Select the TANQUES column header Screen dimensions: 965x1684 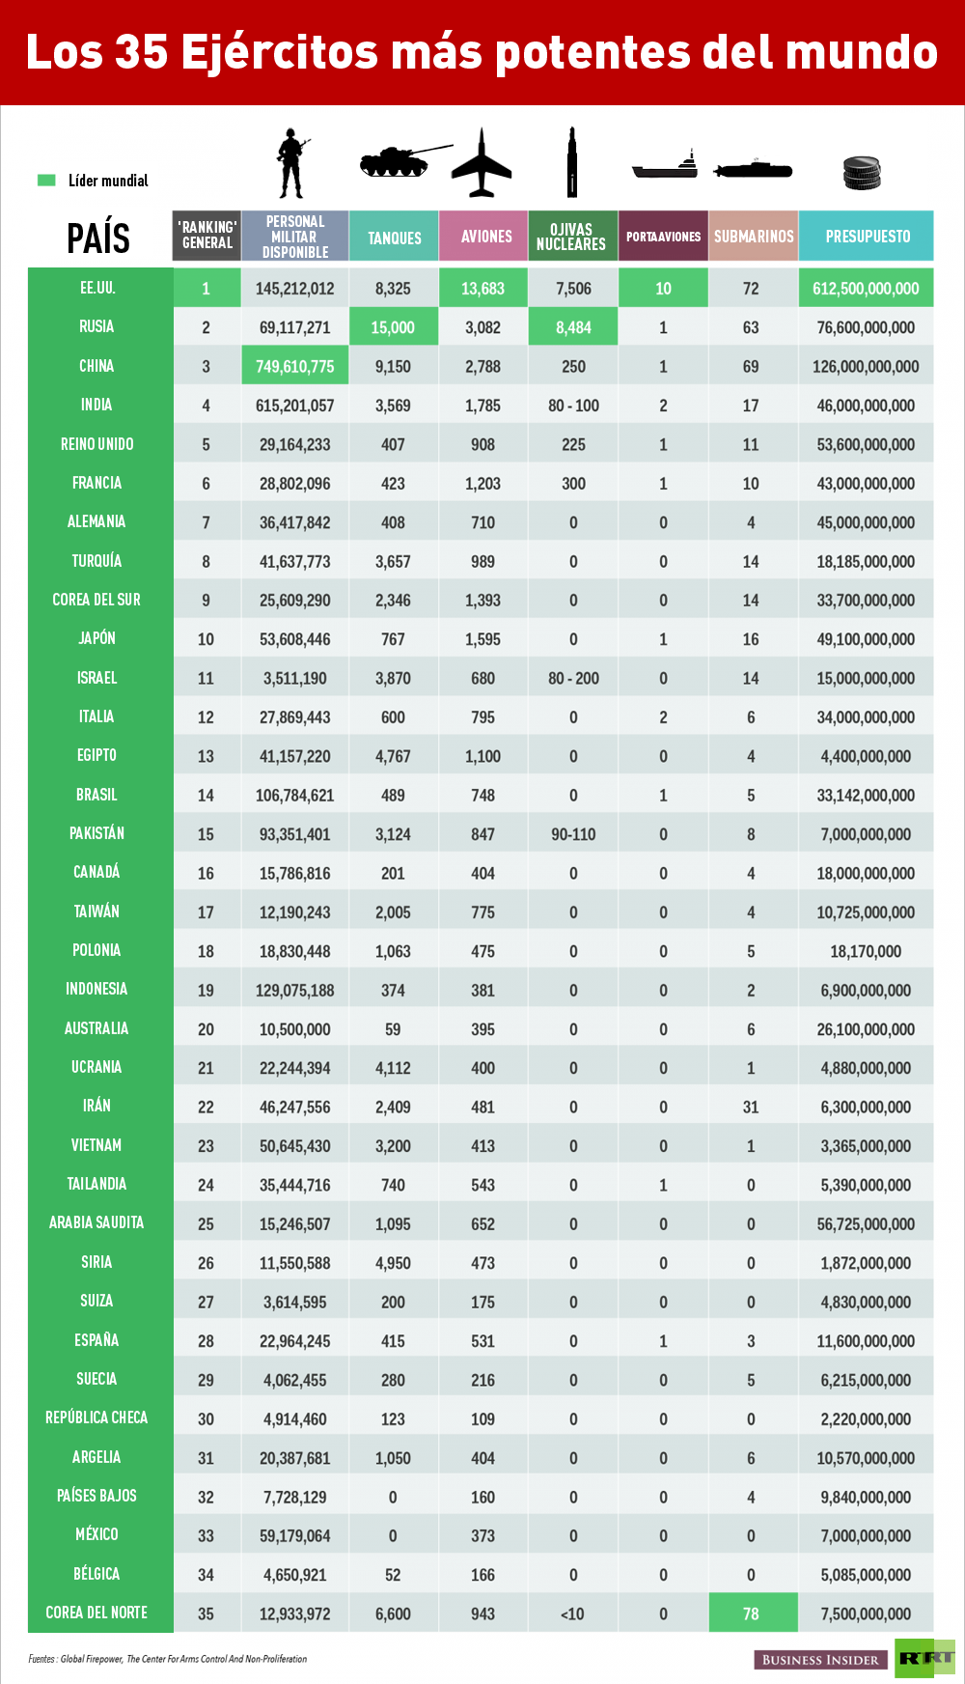394,237
